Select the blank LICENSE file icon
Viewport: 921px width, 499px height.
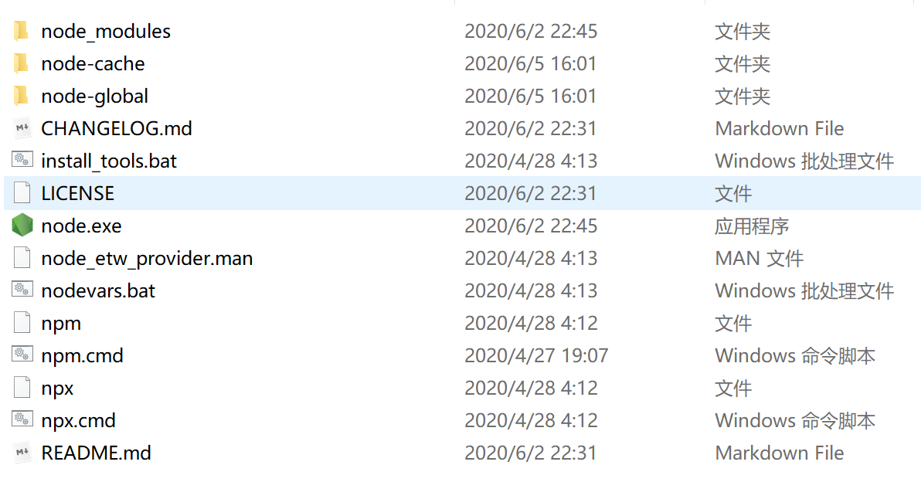[22, 192]
